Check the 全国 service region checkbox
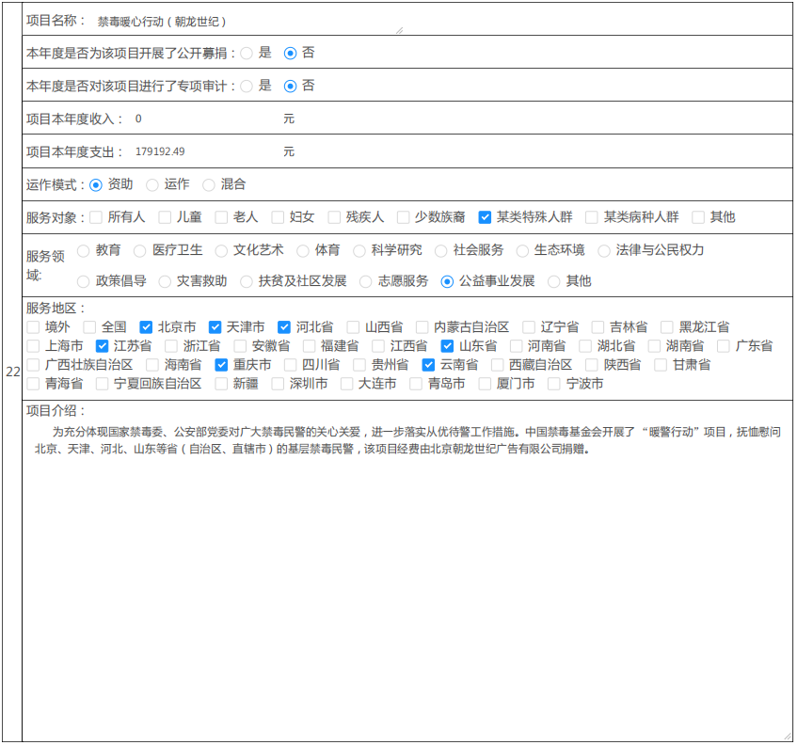 [x=89, y=327]
